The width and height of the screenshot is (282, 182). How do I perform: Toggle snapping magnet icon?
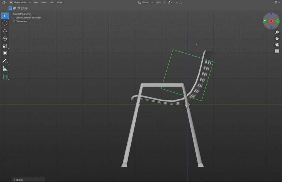[165, 2]
